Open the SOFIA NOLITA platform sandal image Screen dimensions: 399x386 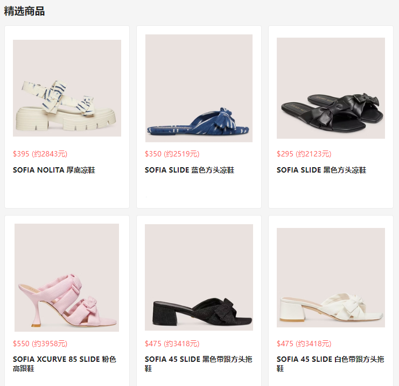click(67, 88)
